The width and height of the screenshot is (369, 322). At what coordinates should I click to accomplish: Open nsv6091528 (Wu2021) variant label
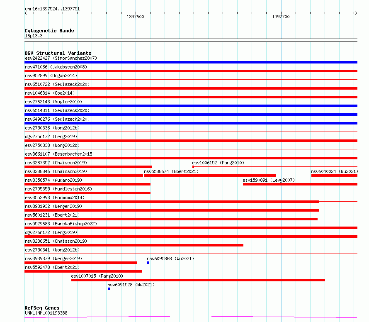131,285
